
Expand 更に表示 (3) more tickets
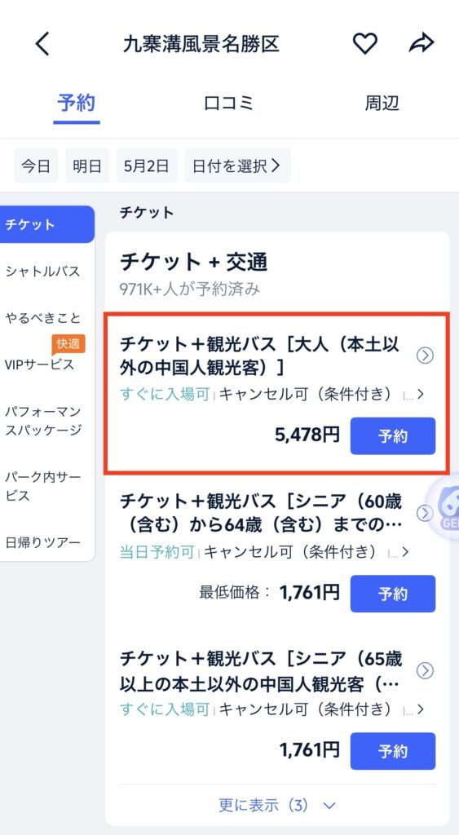coord(277,805)
